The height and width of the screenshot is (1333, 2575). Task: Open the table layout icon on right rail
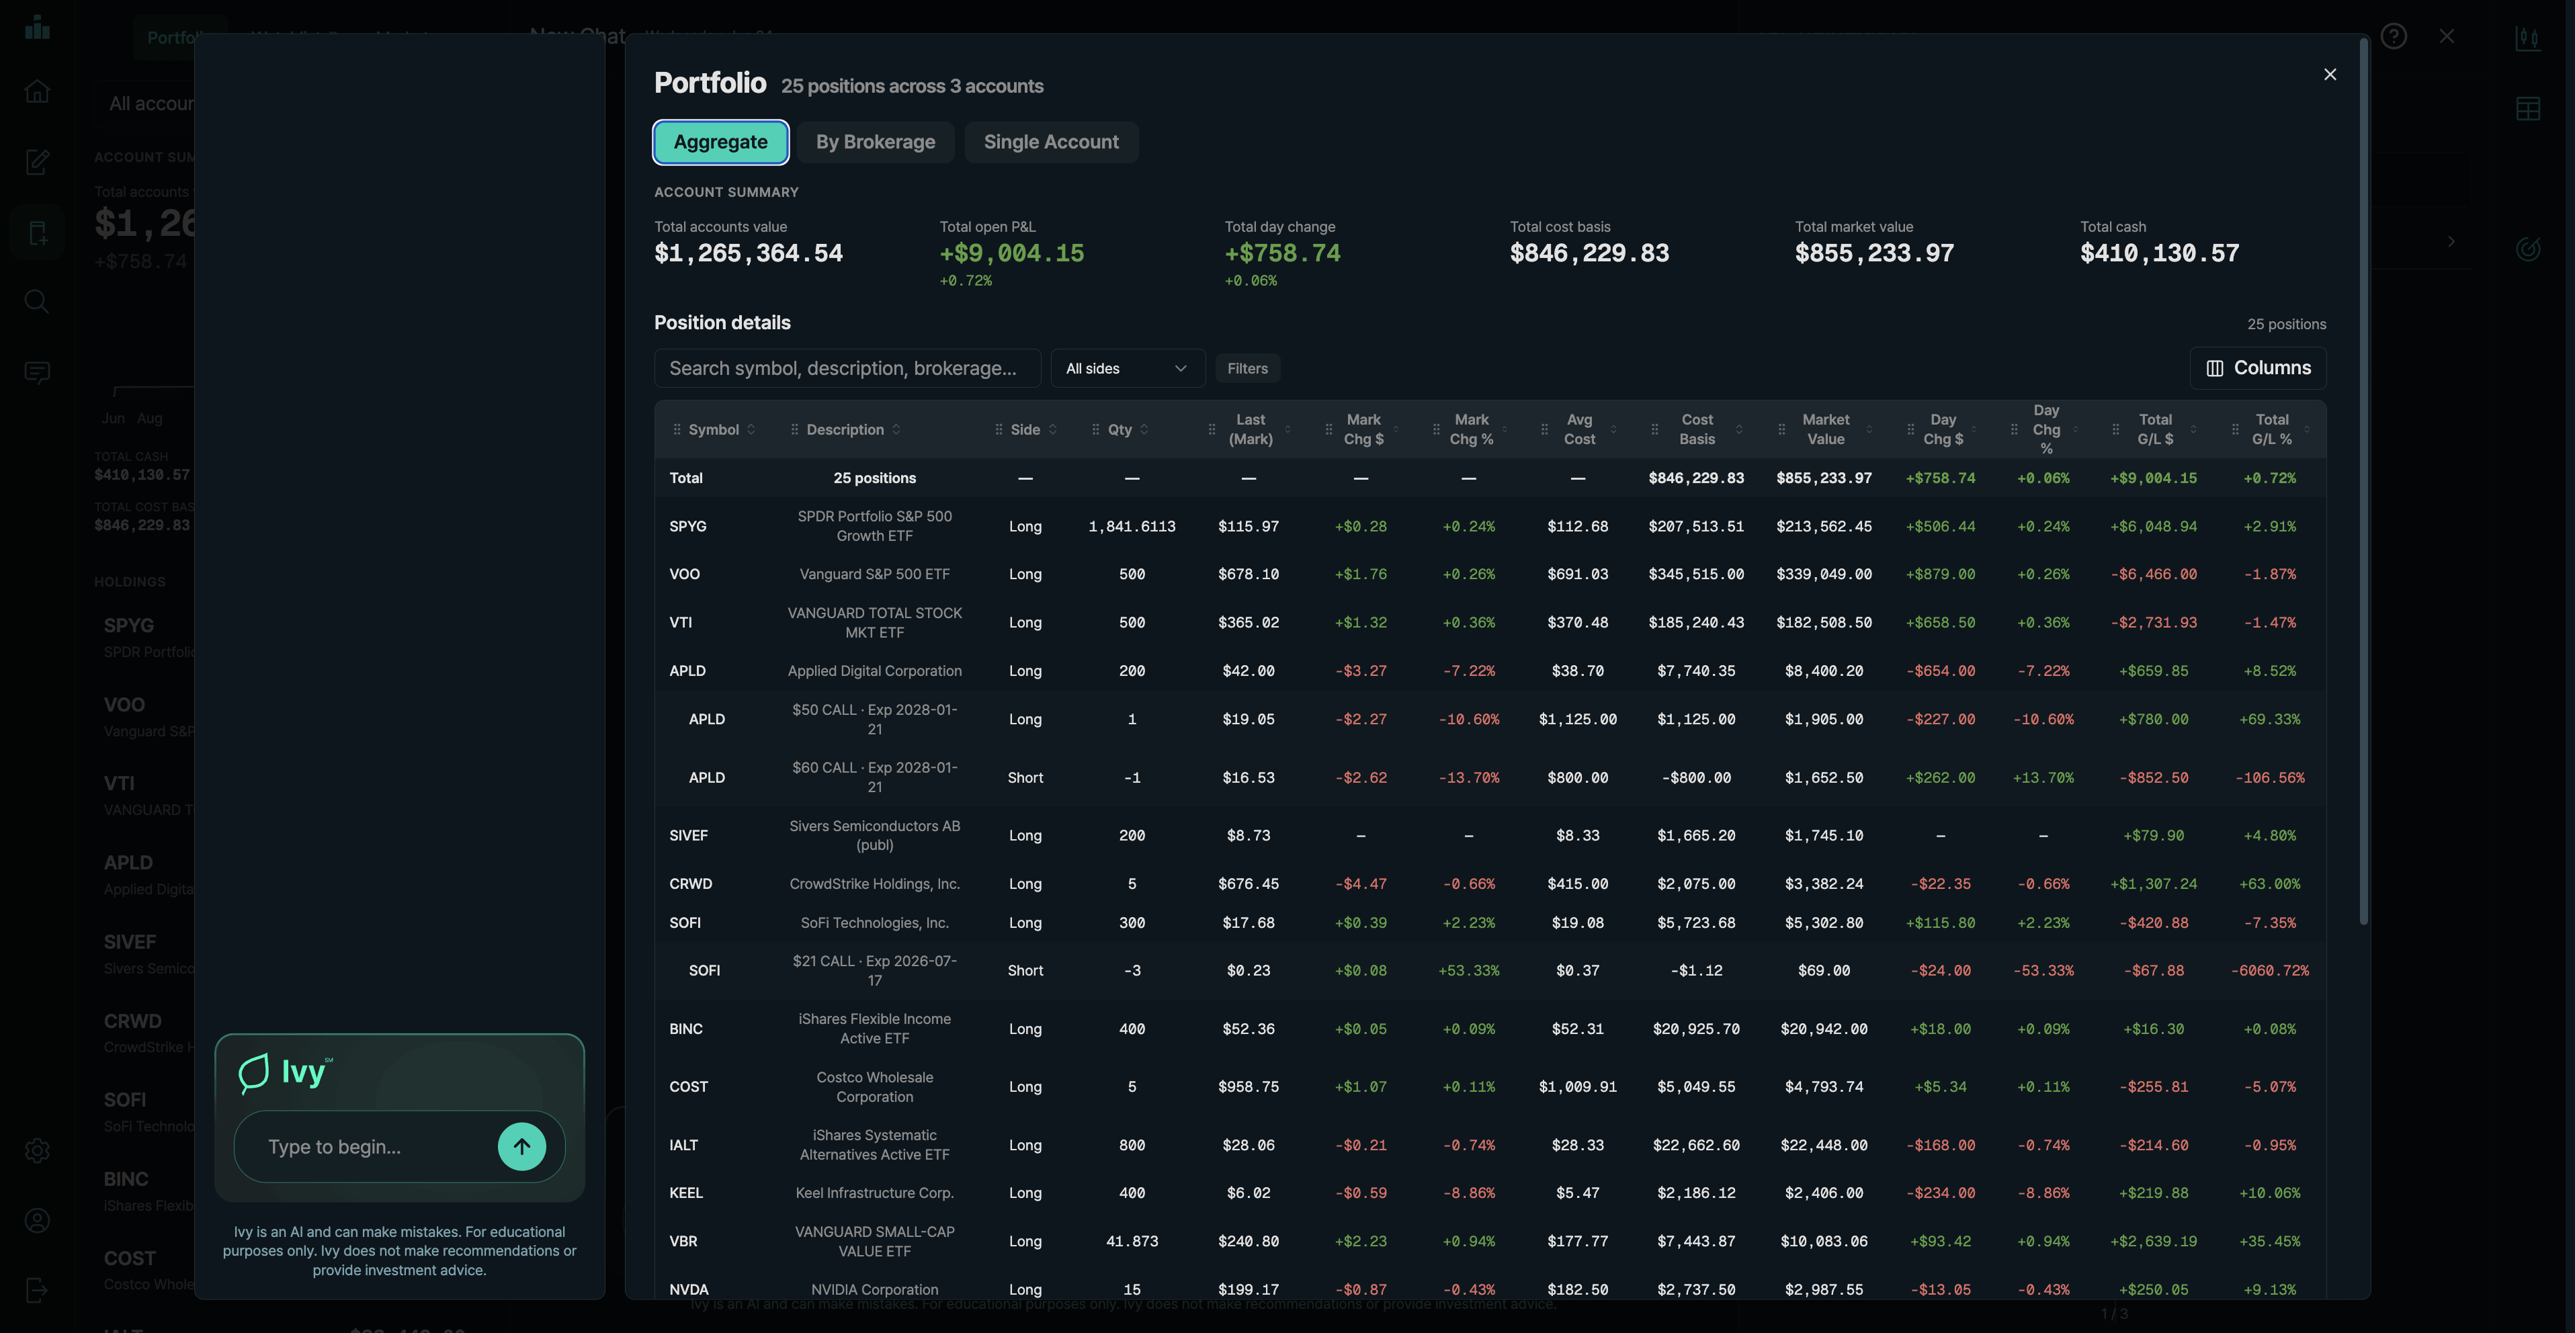point(2528,109)
